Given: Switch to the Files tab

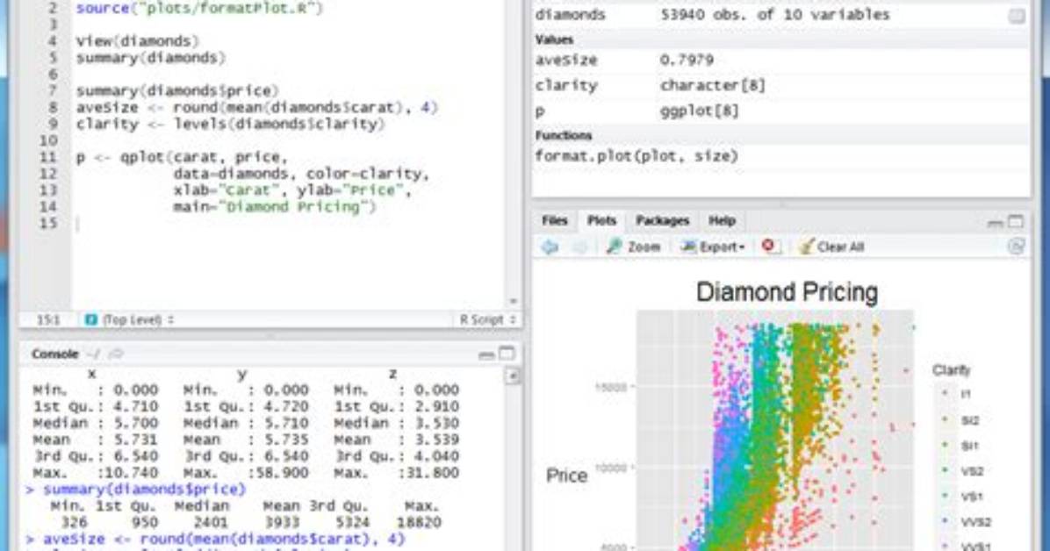Looking at the screenshot, I should point(555,220).
